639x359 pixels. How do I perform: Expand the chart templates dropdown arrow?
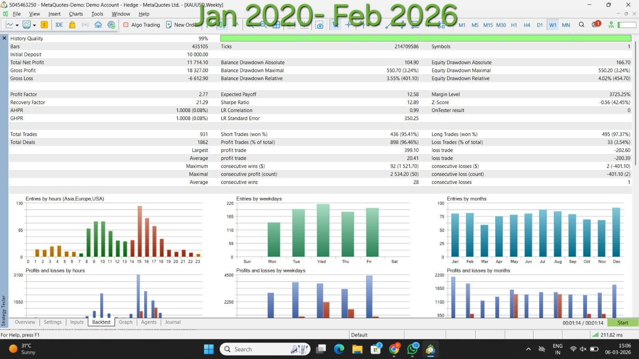point(34,25)
